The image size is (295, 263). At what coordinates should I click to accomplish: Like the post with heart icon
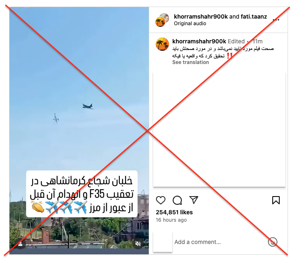(161, 200)
